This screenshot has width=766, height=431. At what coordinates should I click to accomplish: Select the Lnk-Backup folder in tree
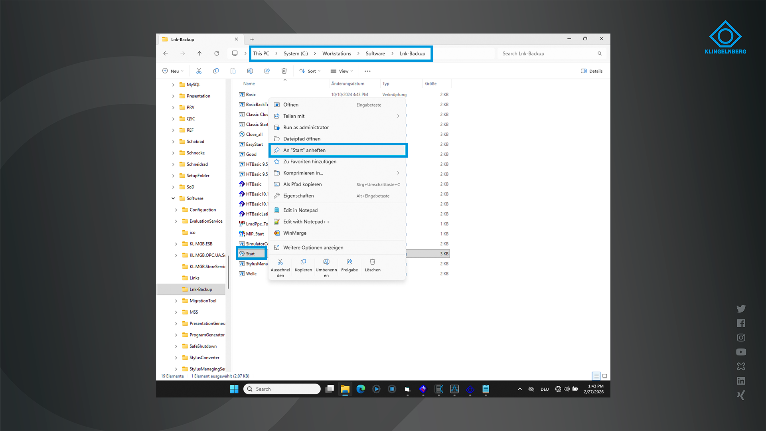[191, 289]
